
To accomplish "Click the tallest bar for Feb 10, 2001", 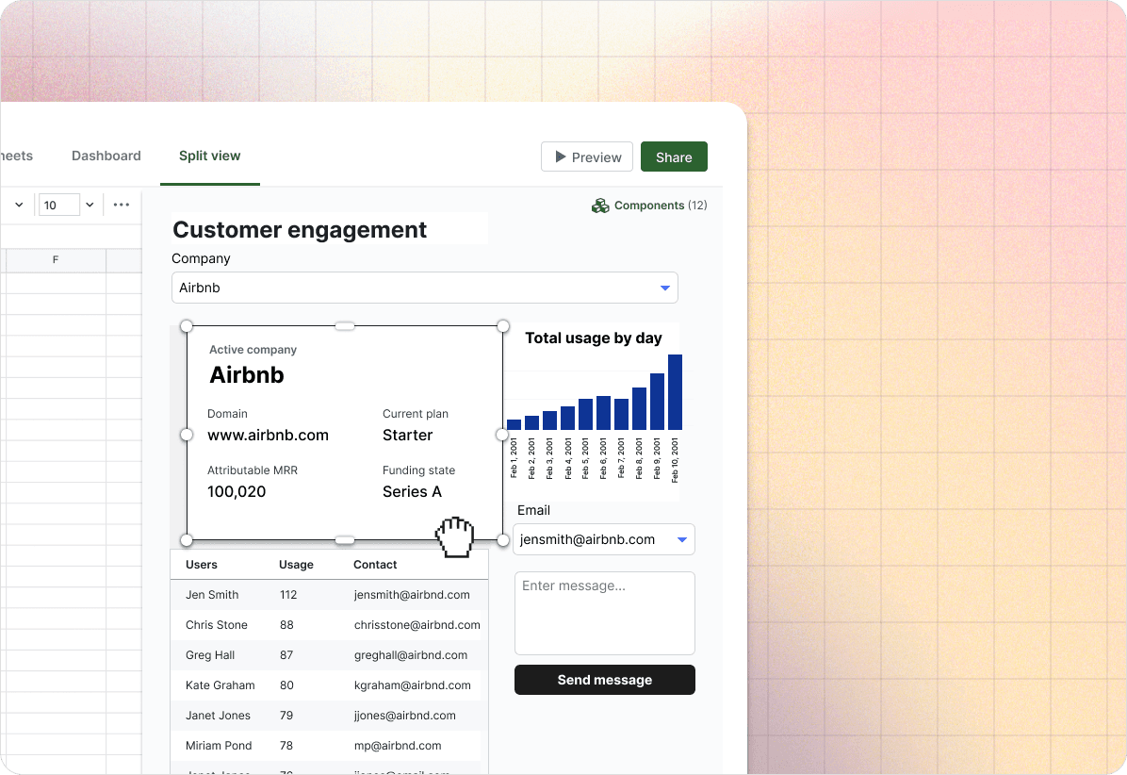I will coord(675,392).
